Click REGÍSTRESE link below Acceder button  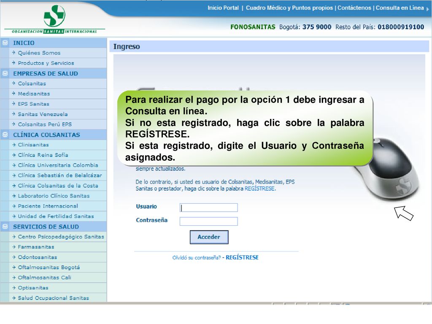pos(242,258)
